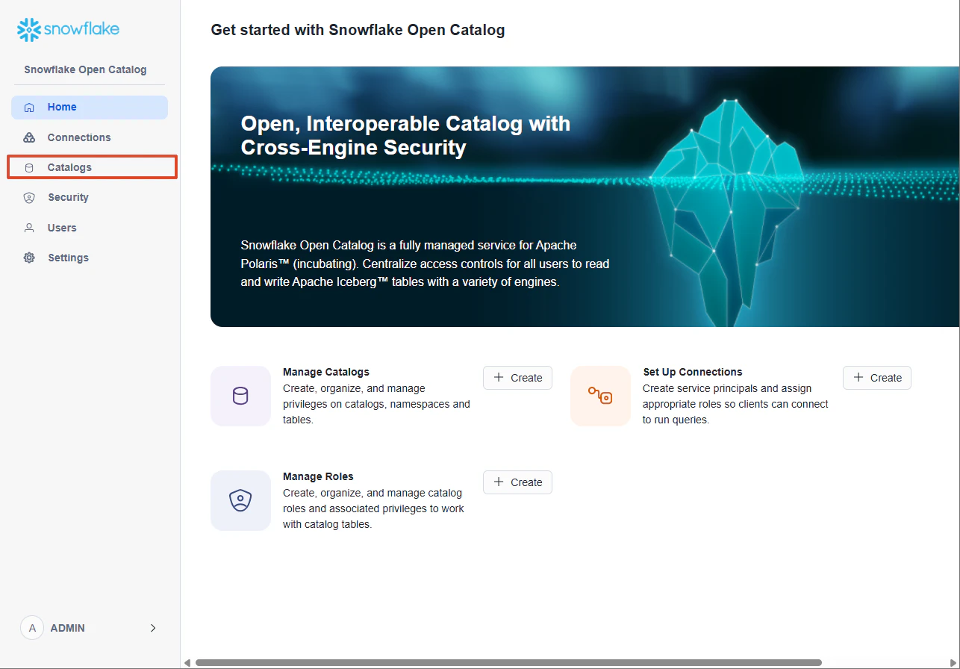The width and height of the screenshot is (960, 669).
Task: Click the Catalogs database icon in sidebar
Action: (29, 167)
